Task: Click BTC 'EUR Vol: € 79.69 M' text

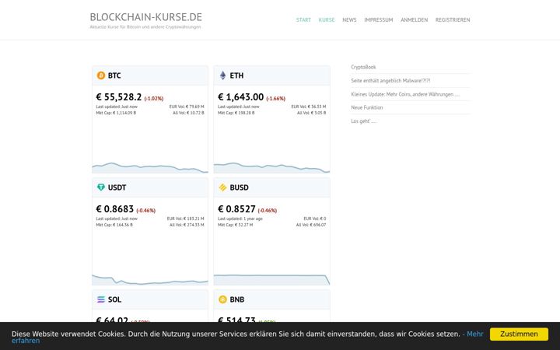Action: (x=187, y=107)
